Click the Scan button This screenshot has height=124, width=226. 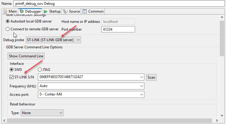point(151,77)
